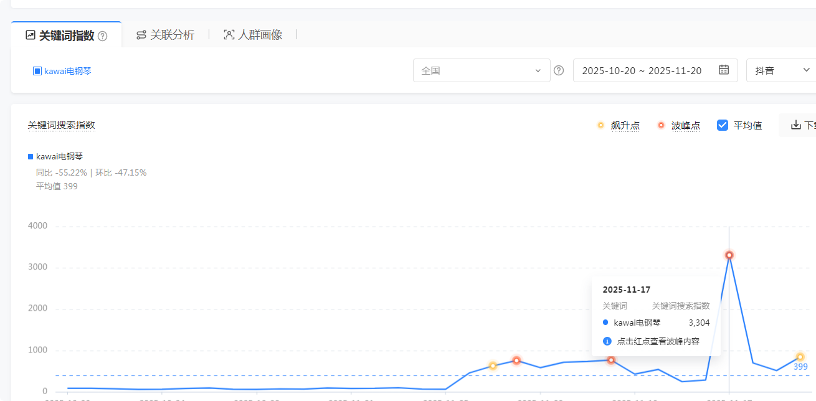Uncheck the 平均值 average value checkbox
The height and width of the screenshot is (401, 816).
coord(722,125)
